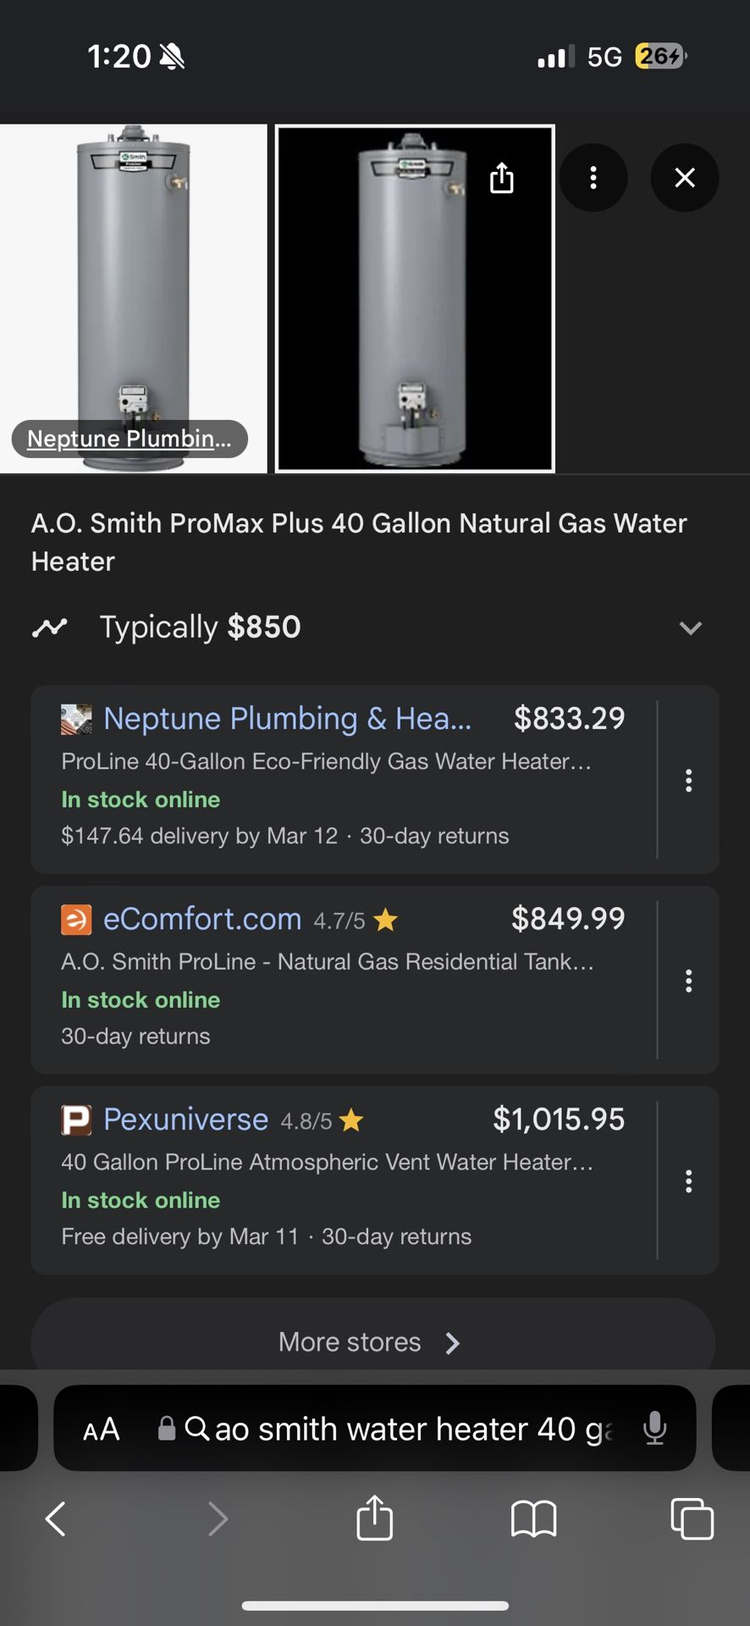Tap the share icon on product image
The width and height of the screenshot is (750, 1626).
(x=502, y=178)
